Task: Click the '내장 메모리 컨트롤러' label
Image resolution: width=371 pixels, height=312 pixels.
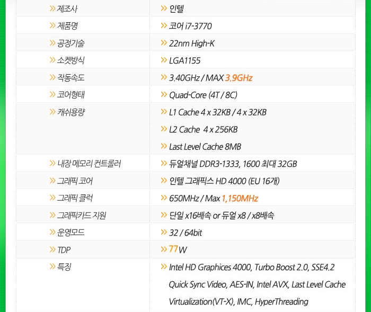Action: [x=89, y=164]
